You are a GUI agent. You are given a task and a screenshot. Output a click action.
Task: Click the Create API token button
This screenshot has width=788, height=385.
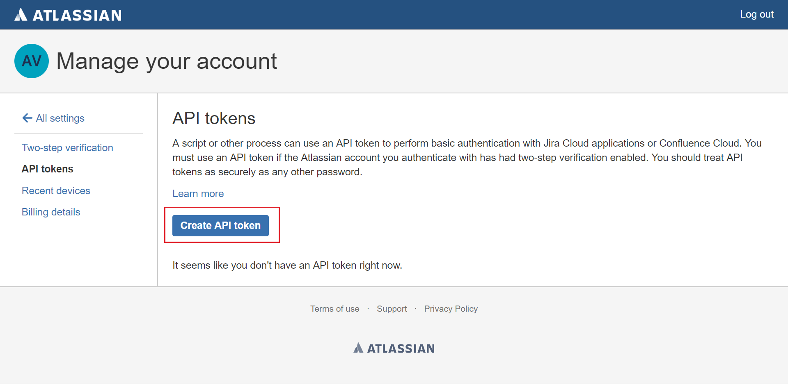[220, 226]
